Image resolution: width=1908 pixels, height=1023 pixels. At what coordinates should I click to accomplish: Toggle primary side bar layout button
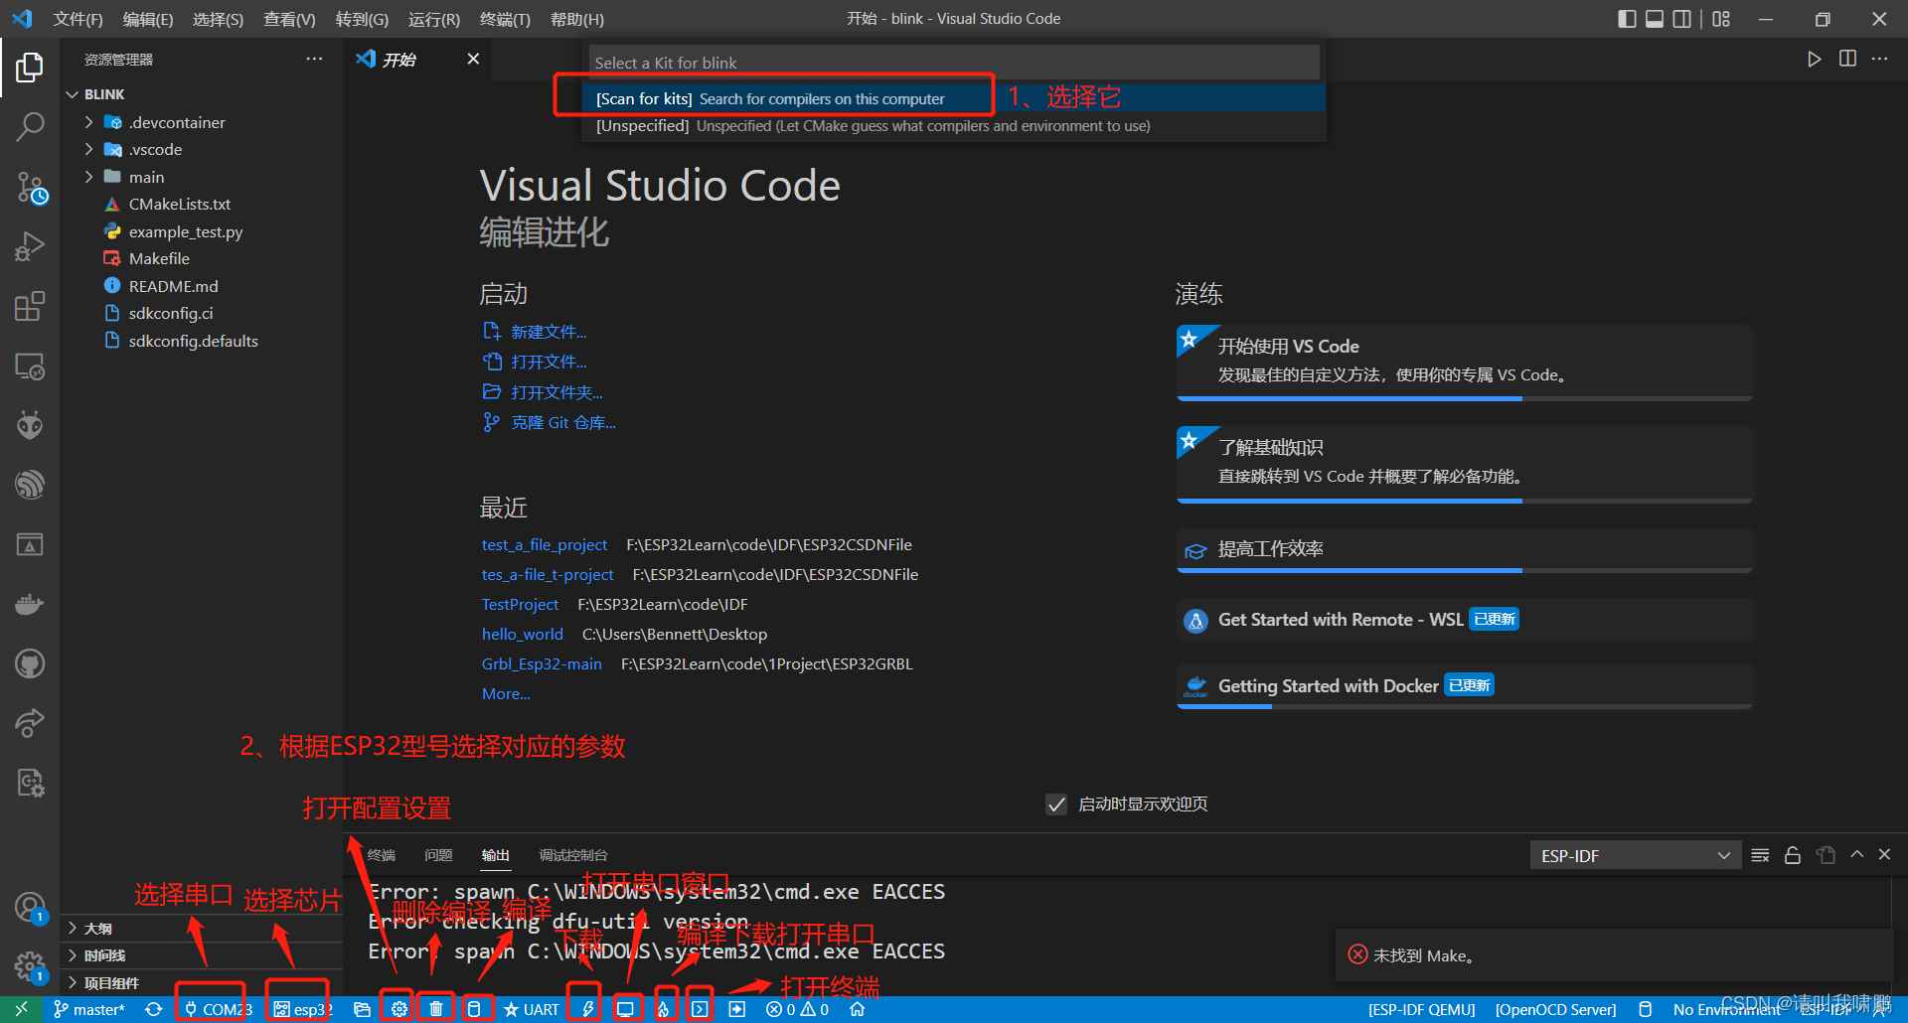[1627, 19]
